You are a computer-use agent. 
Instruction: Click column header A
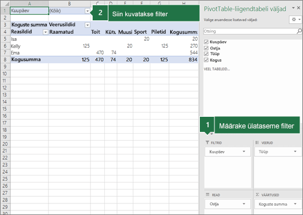coord(29,3)
